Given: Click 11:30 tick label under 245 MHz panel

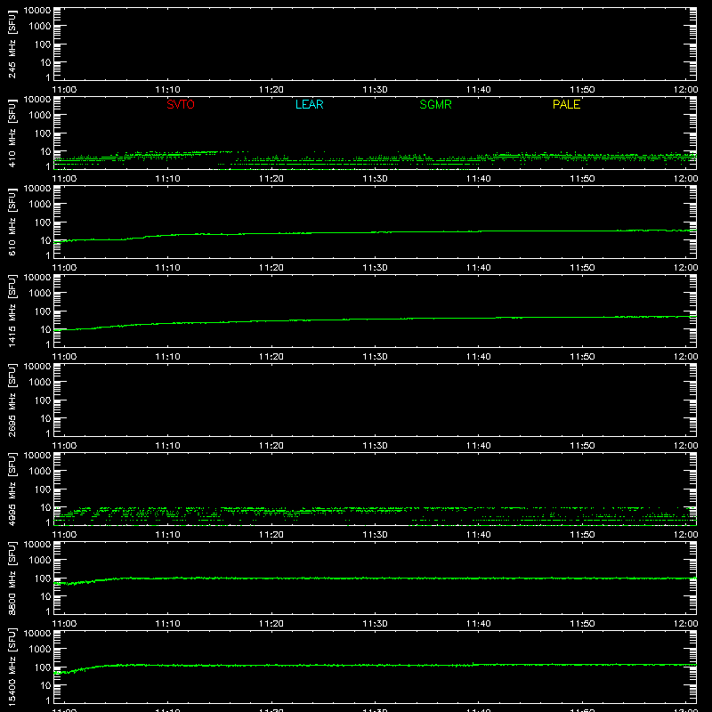Looking at the screenshot, I should 375,90.
